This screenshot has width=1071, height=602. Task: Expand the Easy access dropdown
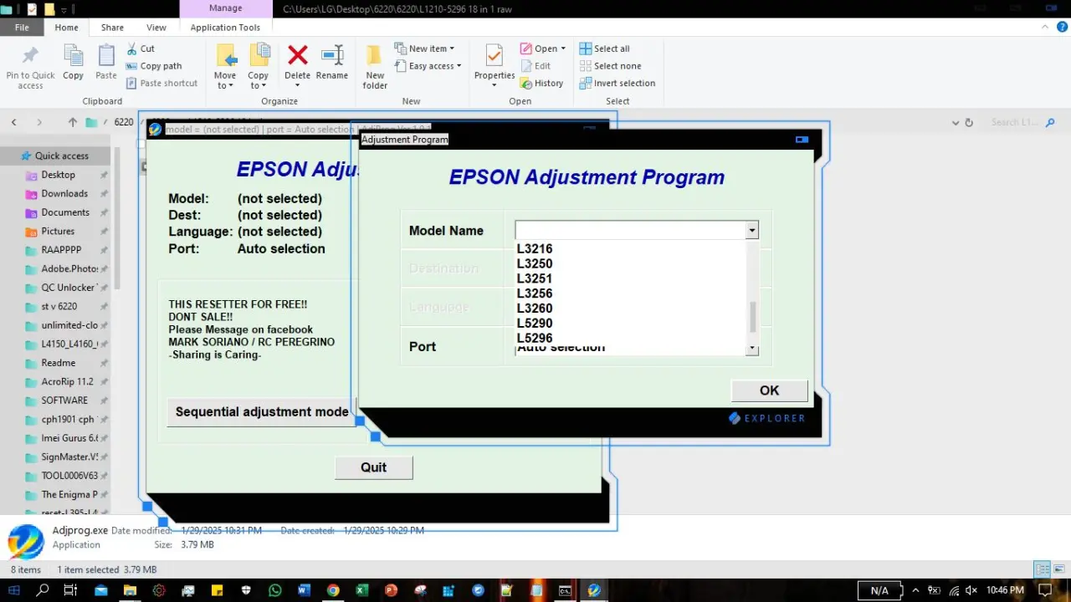[459, 66]
